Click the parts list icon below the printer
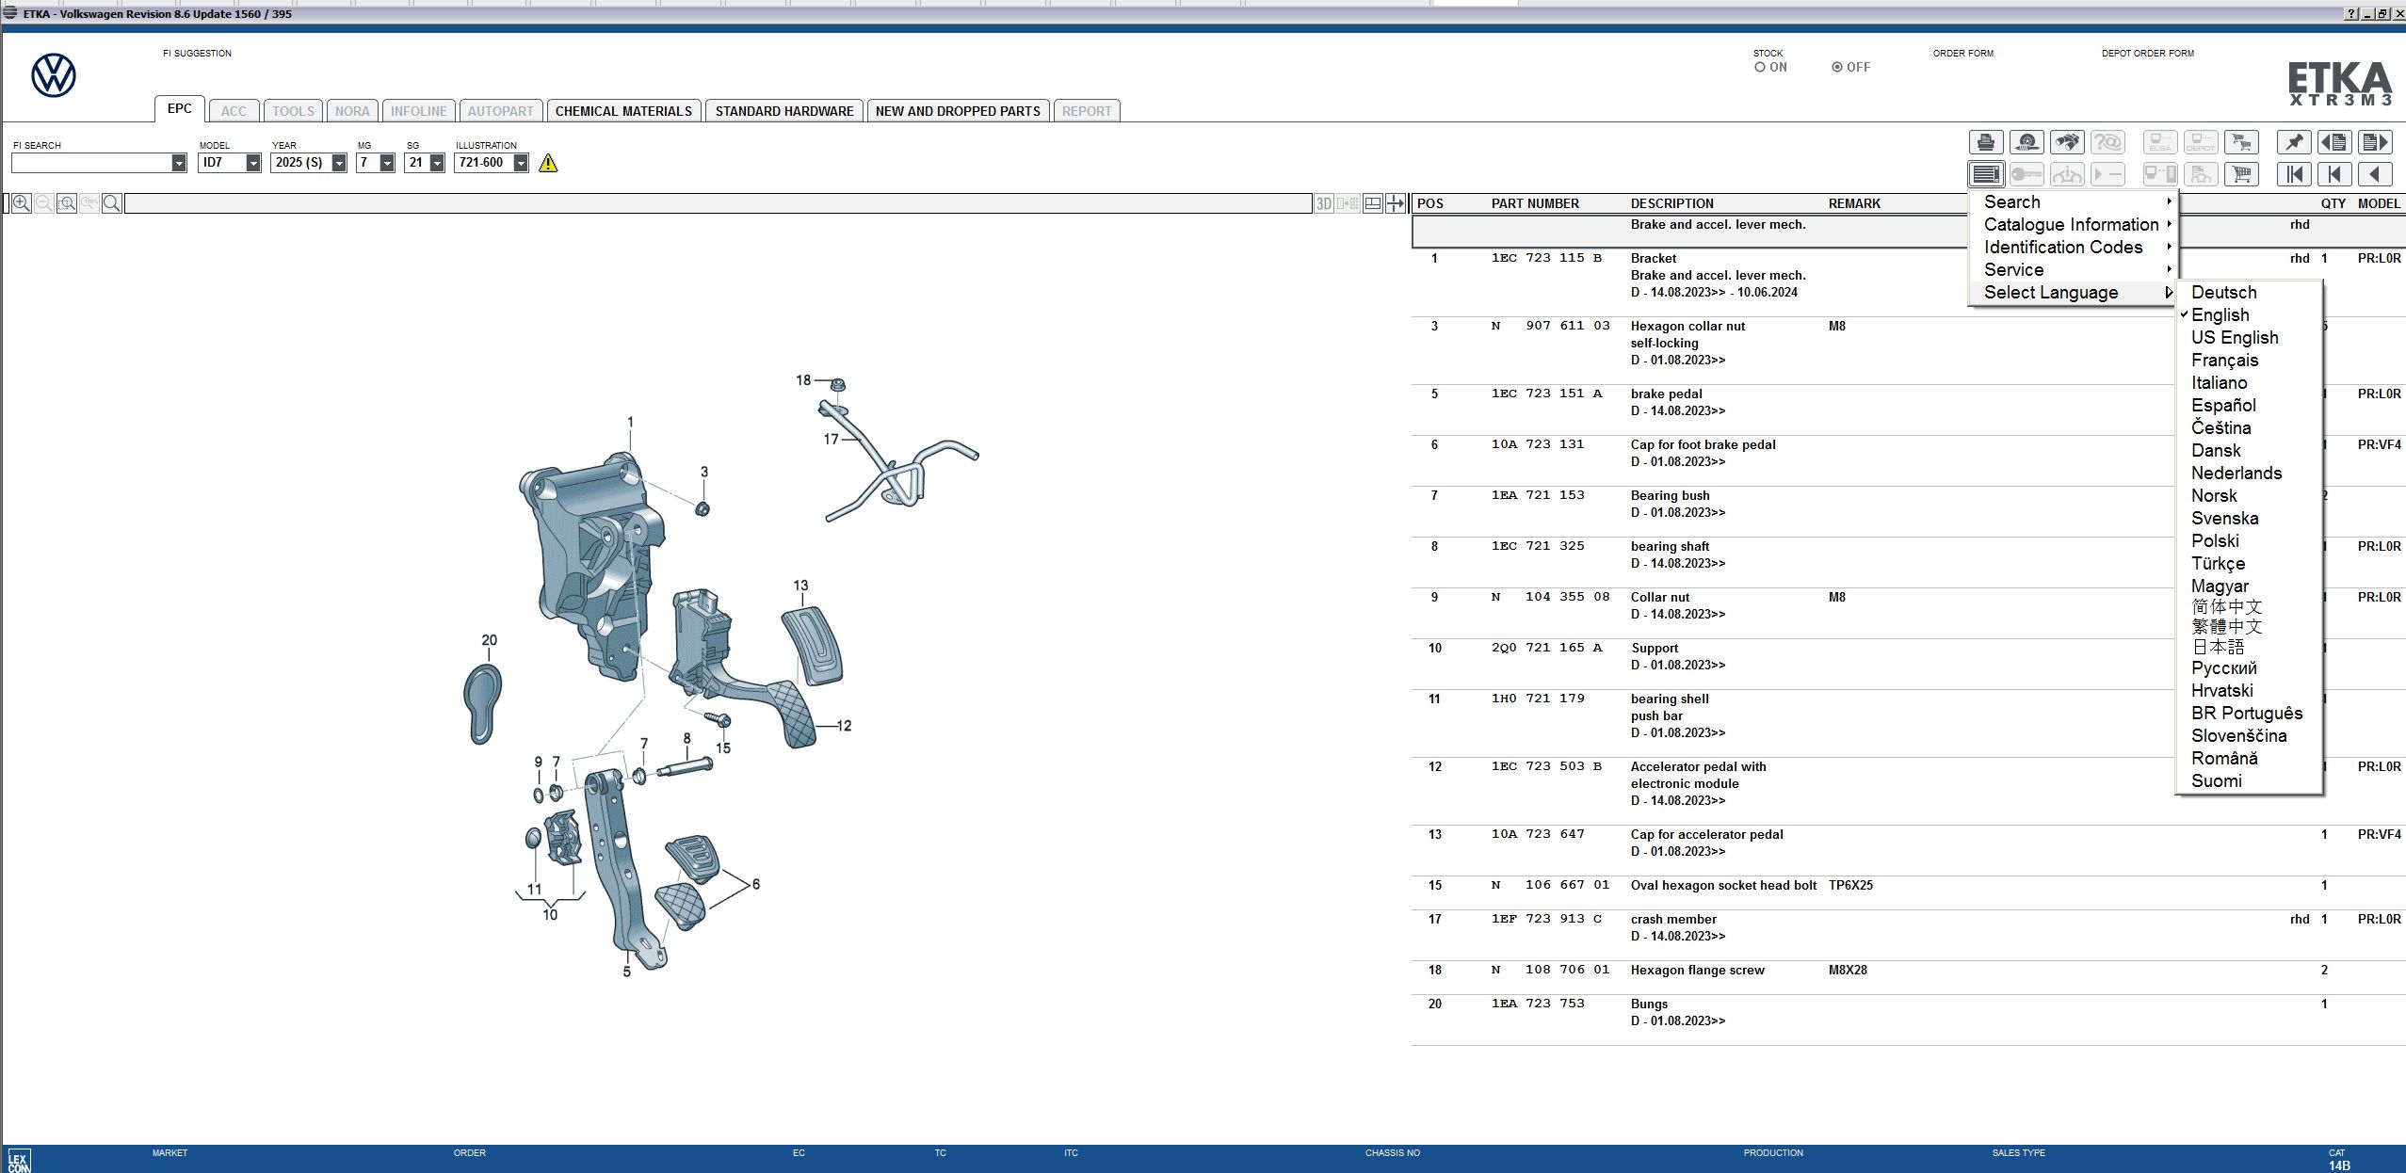This screenshot has width=2406, height=1173. click(x=1987, y=174)
